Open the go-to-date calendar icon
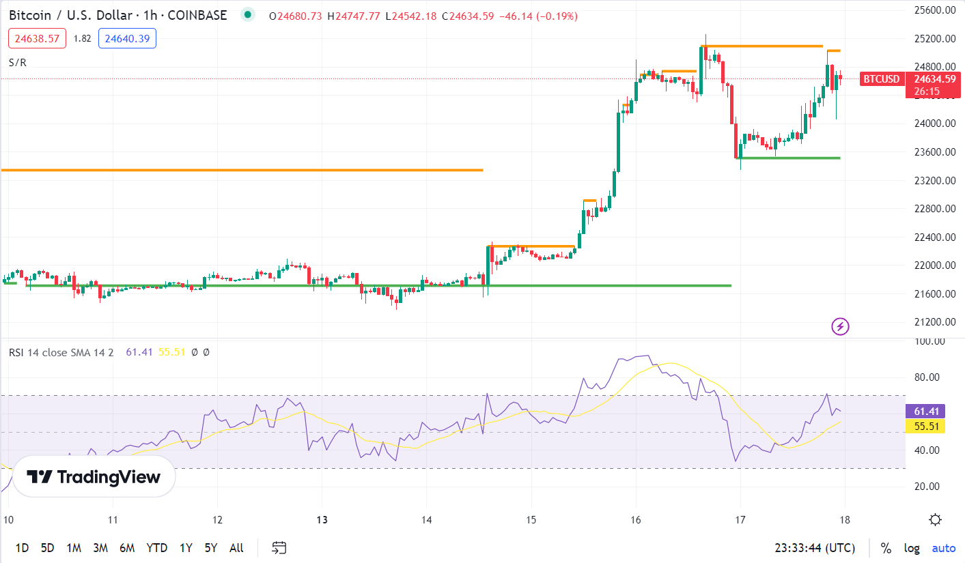 (279, 547)
